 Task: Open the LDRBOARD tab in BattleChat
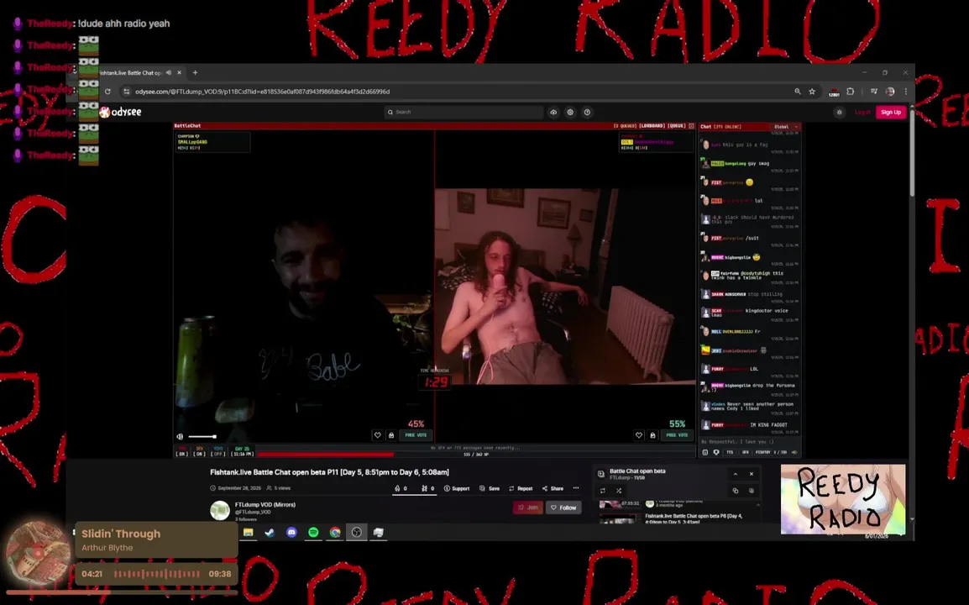point(652,125)
